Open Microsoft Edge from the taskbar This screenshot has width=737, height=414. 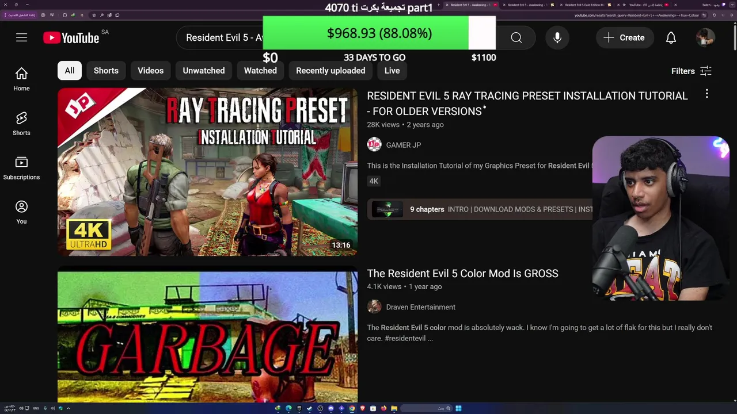coord(288,408)
